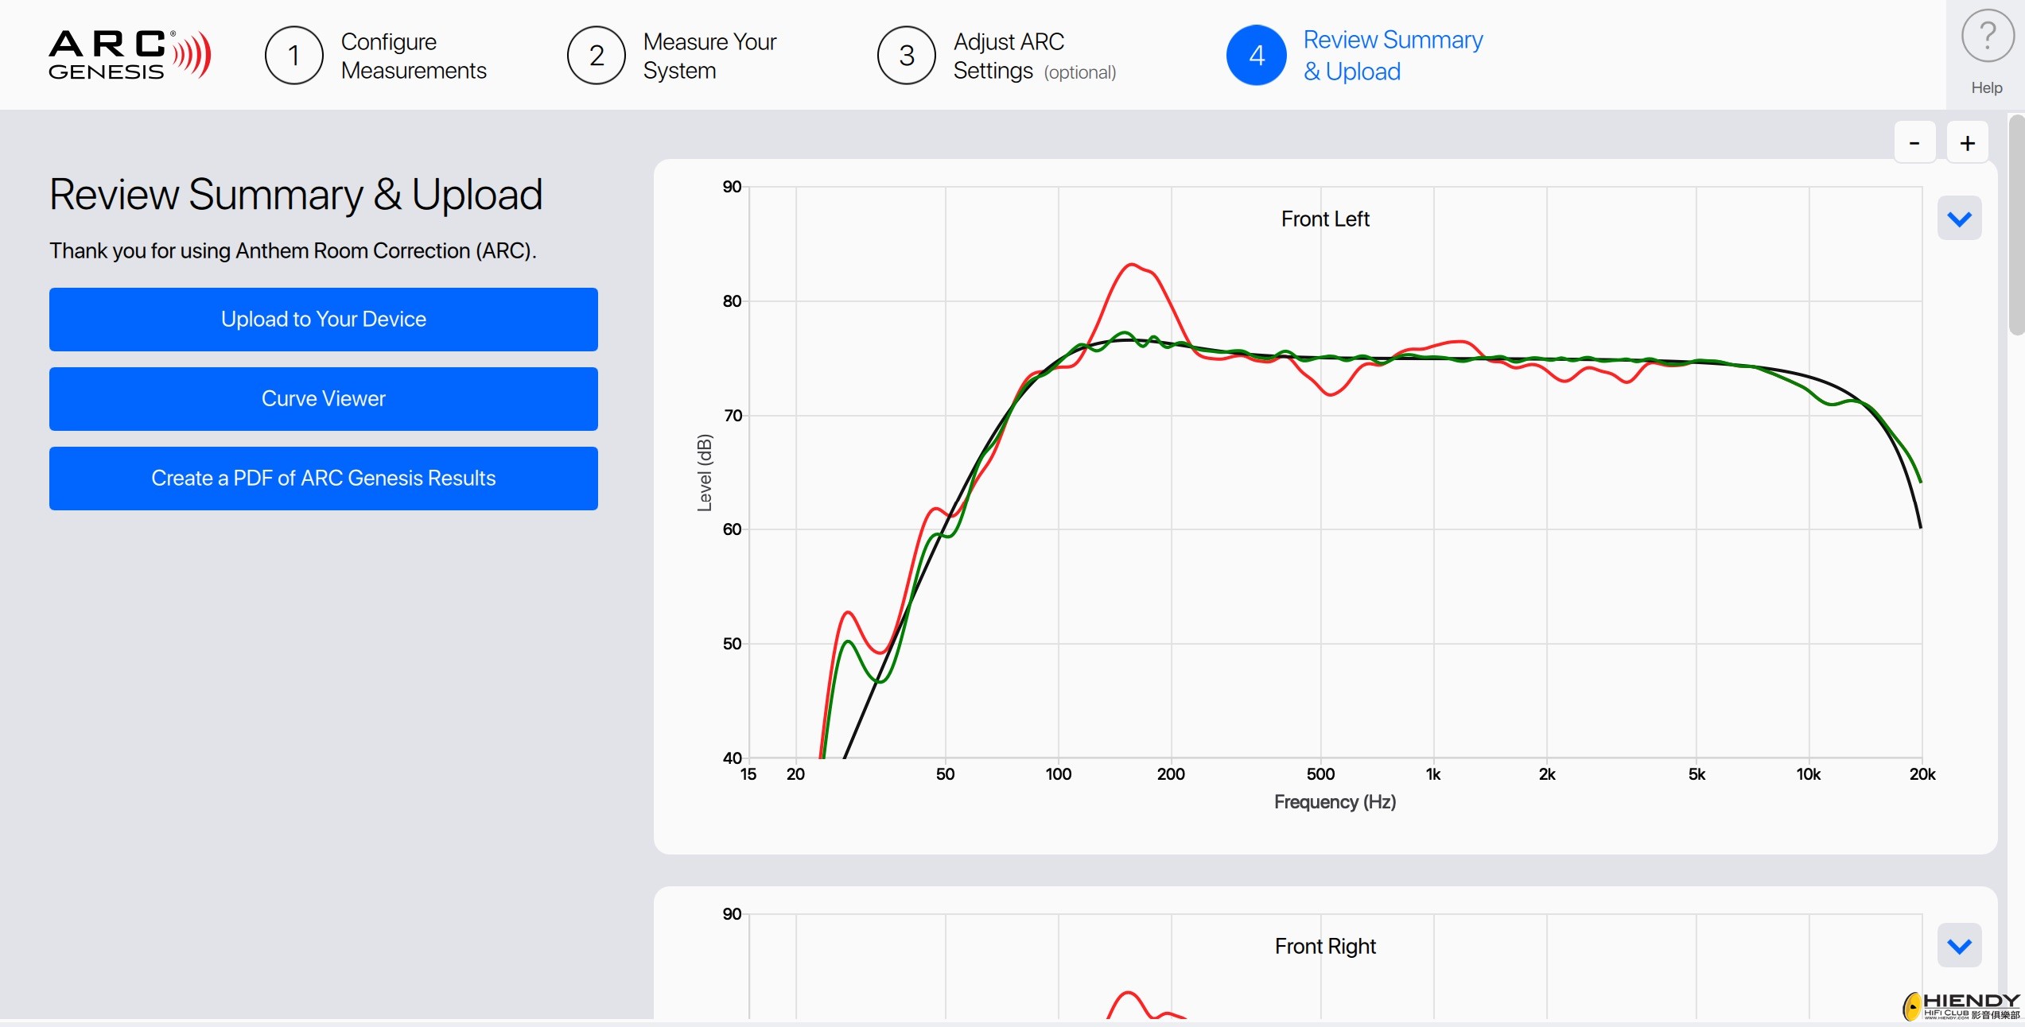The image size is (2025, 1027).
Task: Go to Configure Measurements step
Action: pos(414,56)
